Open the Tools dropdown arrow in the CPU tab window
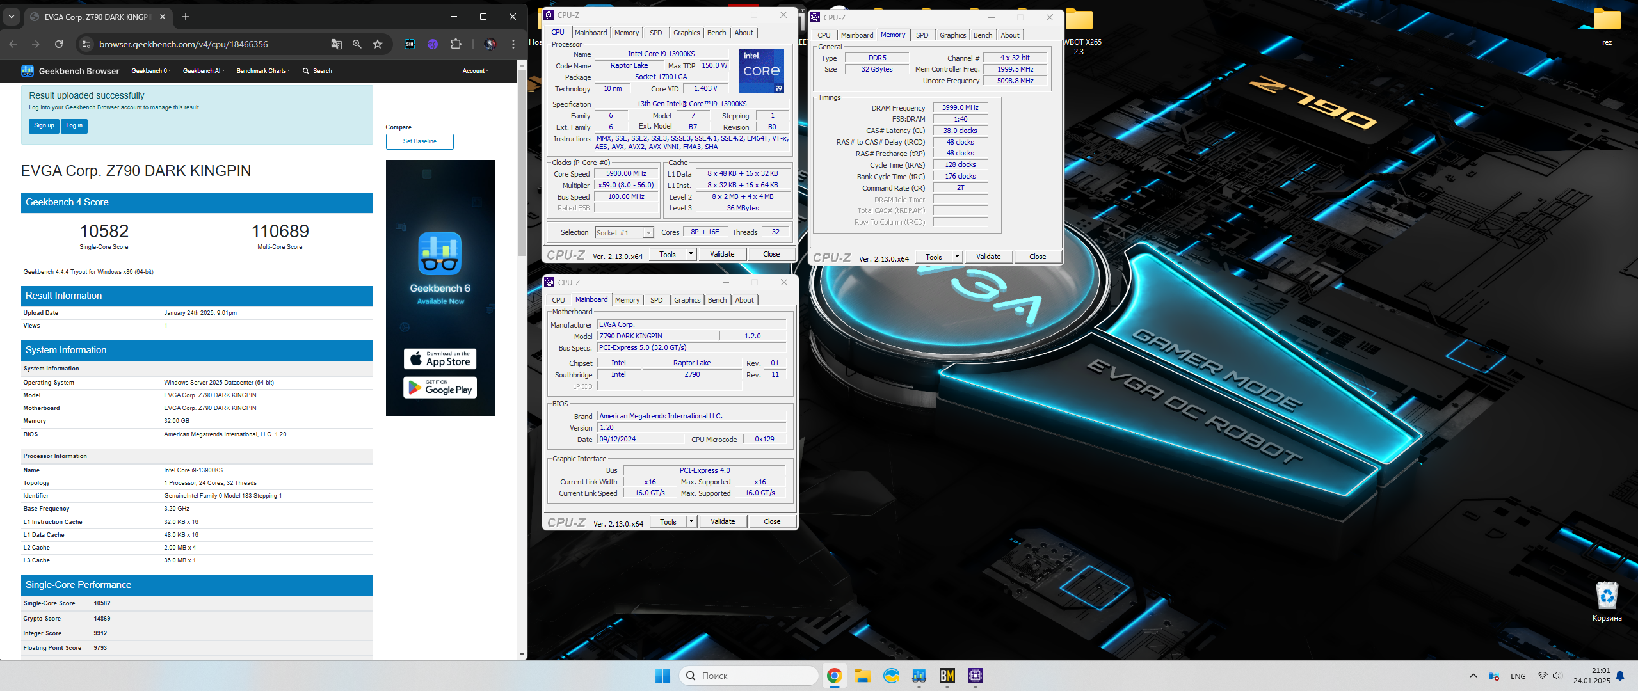Image resolution: width=1638 pixels, height=691 pixels. [x=691, y=254]
